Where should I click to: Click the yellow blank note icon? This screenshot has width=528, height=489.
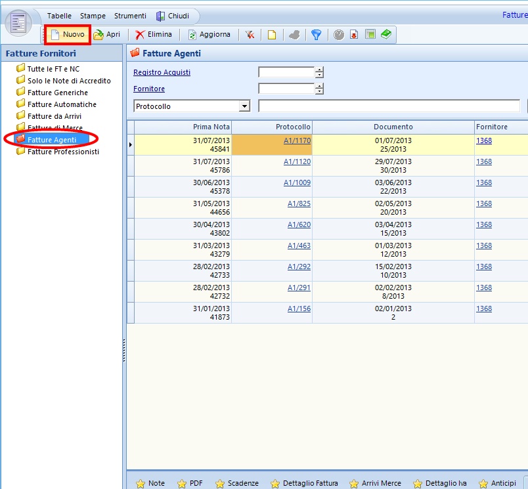(271, 35)
